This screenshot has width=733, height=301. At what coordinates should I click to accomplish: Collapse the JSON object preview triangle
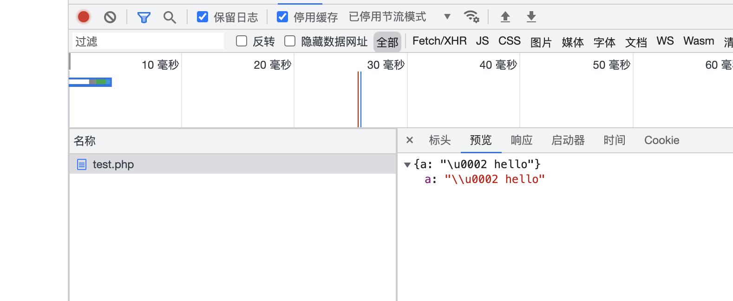[407, 165]
